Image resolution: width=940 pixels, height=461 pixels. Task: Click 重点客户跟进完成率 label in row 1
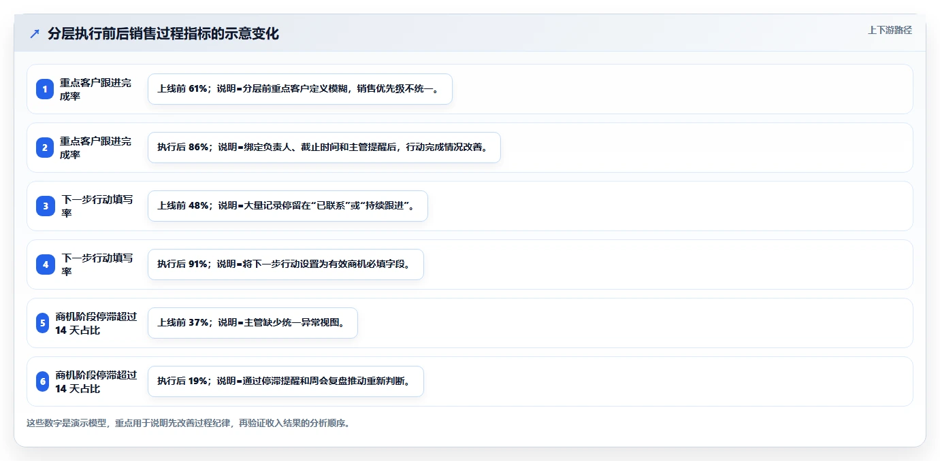click(x=95, y=89)
